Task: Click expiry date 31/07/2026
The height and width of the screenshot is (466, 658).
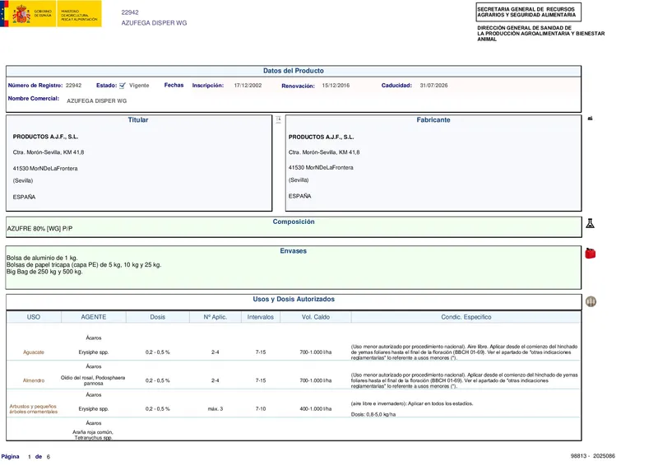Action: 433,86
